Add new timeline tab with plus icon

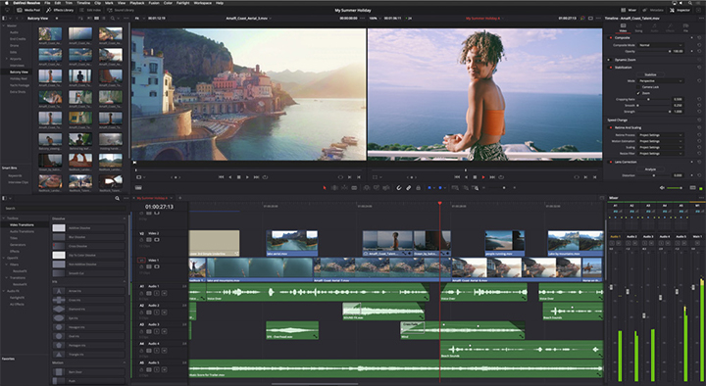(180, 198)
